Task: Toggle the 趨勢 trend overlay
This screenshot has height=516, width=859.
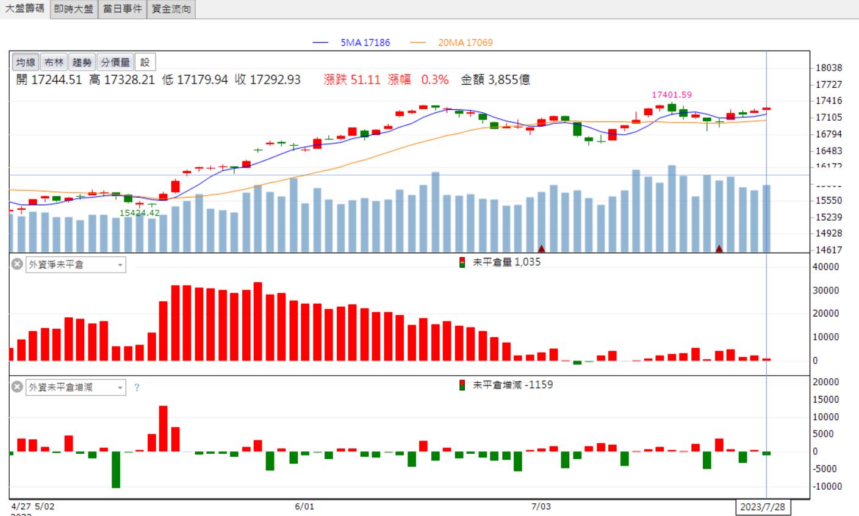Action: coord(82,62)
